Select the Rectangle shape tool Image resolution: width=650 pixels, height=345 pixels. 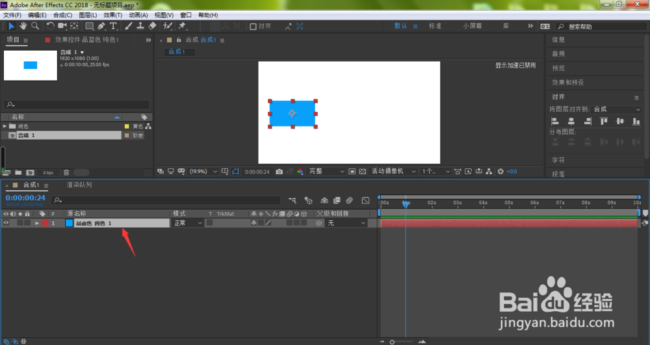click(89, 26)
